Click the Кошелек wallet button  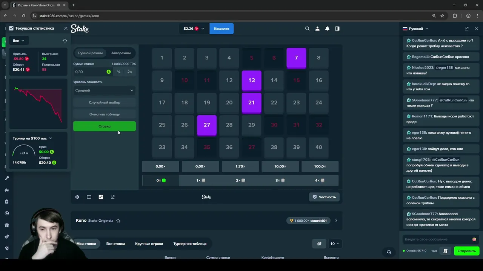(x=222, y=29)
